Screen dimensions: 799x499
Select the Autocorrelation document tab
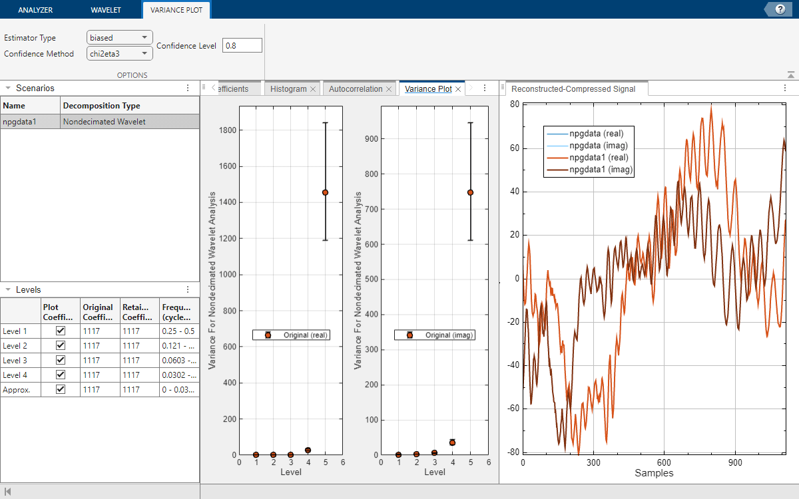[356, 89]
